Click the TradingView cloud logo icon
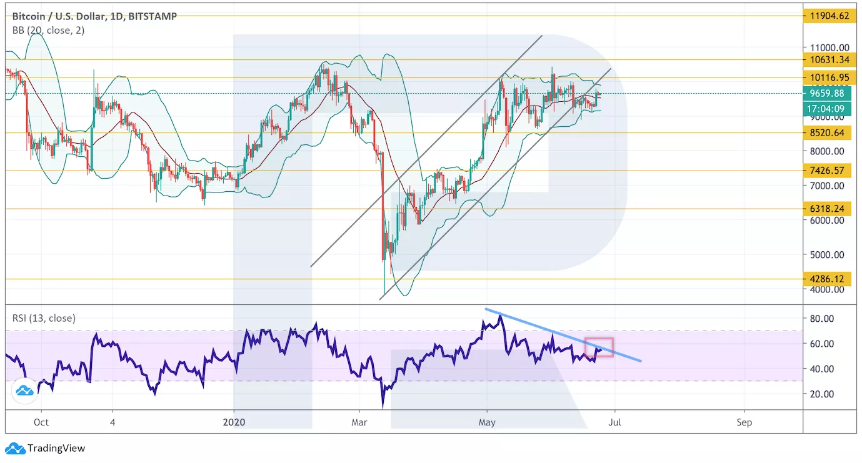Viewport: 862px width, 463px height. 15,448
